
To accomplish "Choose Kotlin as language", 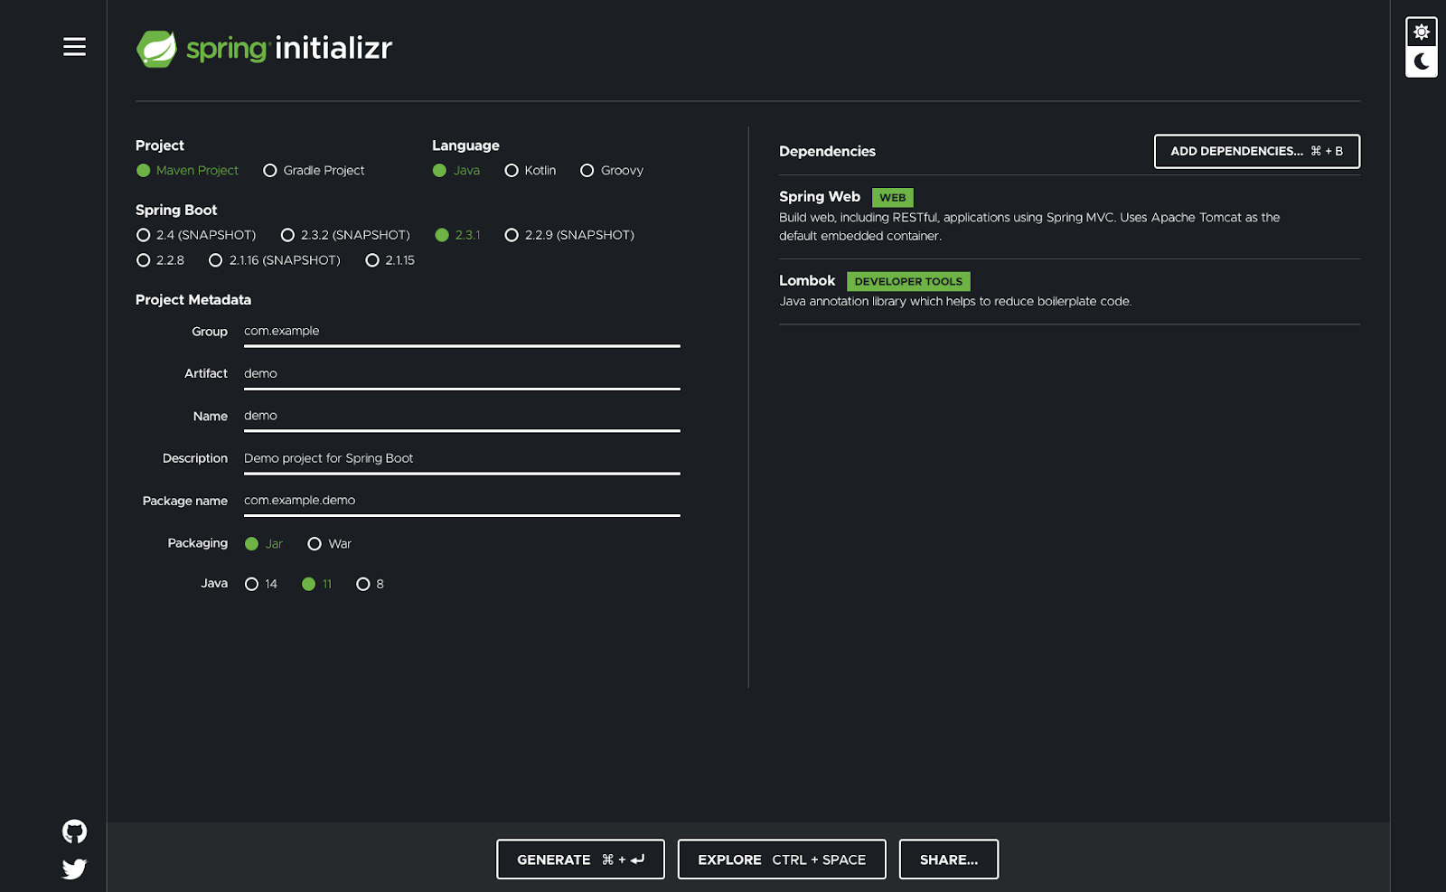I will pyautogui.click(x=531, y=171).
